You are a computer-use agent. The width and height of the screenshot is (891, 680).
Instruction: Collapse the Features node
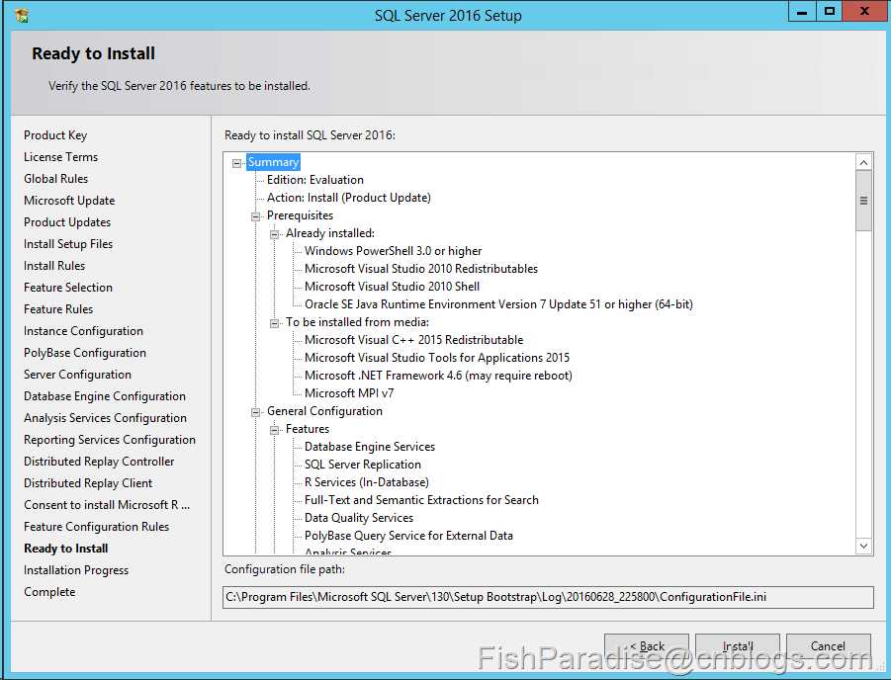pos(275,430)
